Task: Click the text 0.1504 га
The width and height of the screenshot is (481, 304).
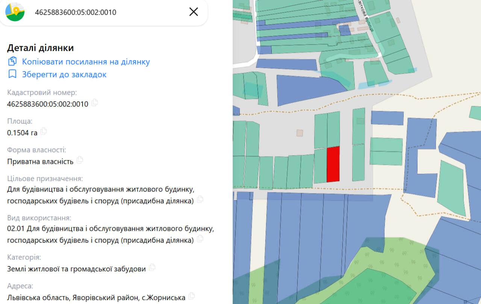Action: (22, 133)
